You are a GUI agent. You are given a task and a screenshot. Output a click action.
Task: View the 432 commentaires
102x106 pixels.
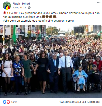click(70, 102)
